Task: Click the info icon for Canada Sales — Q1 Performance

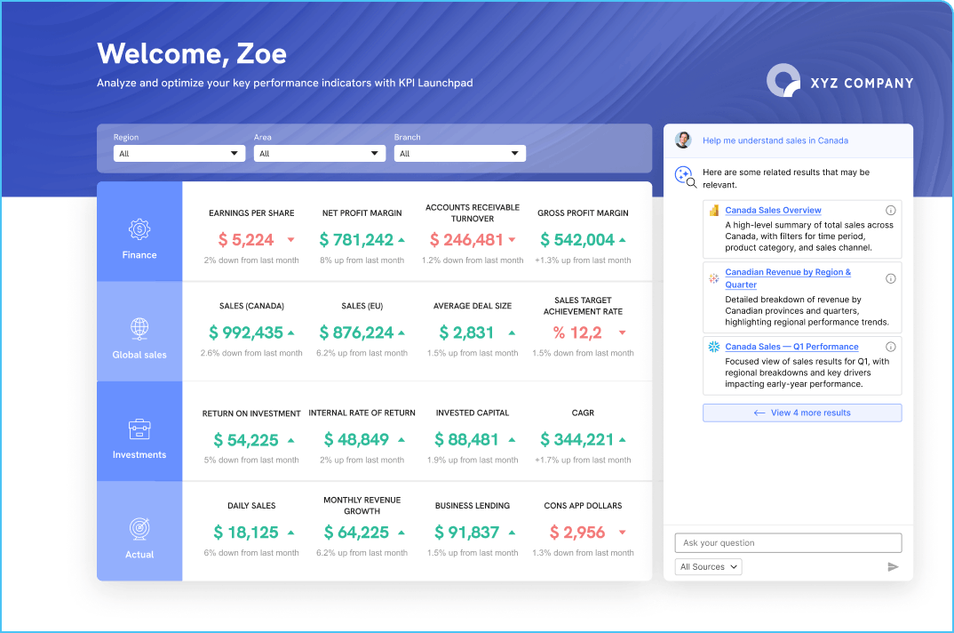Action: point(891,347)
